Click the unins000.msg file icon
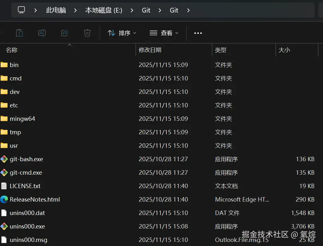The image size is (323, 246). (4, 240)
